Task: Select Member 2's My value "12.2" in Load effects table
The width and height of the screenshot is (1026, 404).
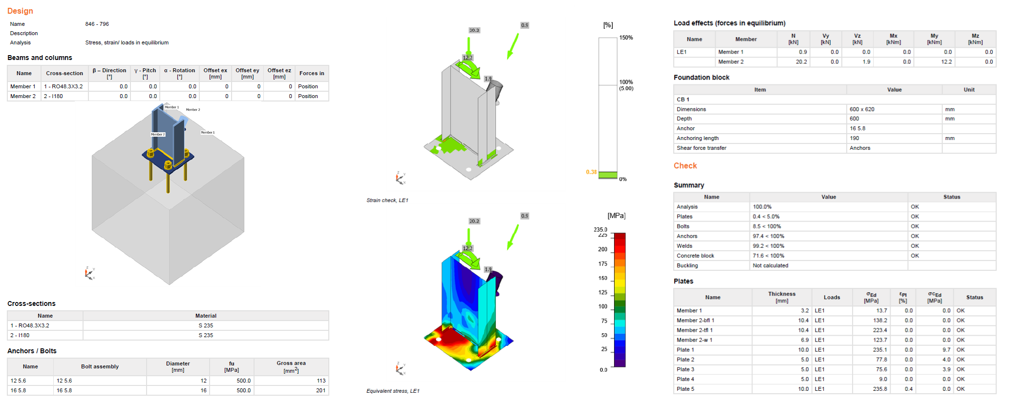Action: 947,62
